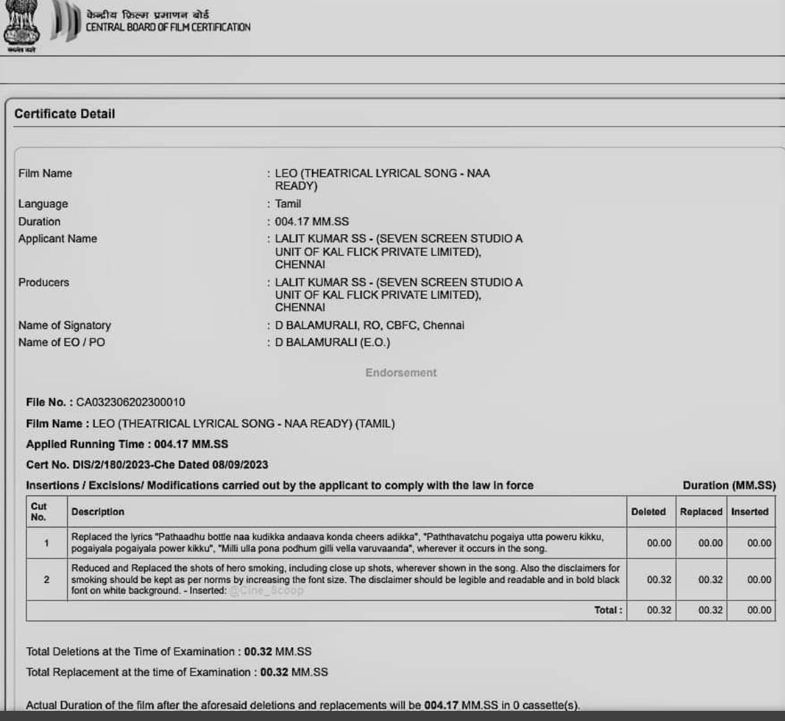785x721 pixels.
Task: Click 'D BALAMURALI, RO, CBFC, Chennai' value
Action: click(369, 326)
